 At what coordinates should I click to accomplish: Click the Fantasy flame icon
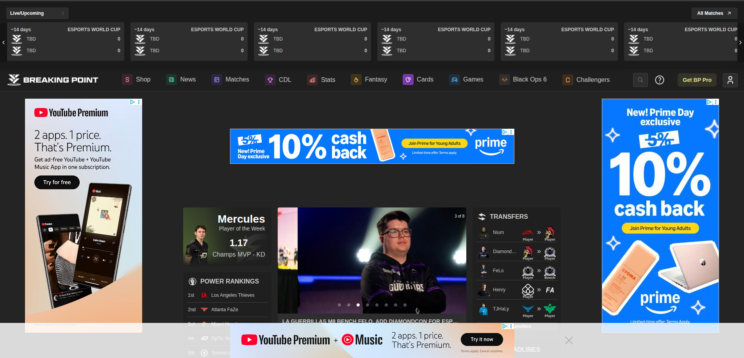tap(356, 80)
